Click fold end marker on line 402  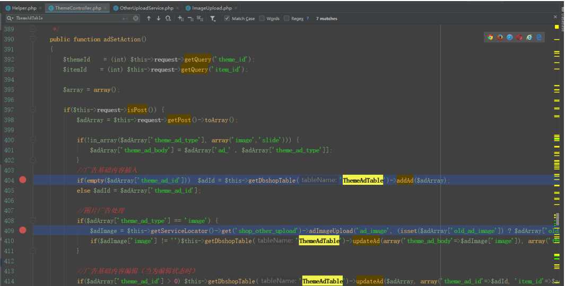pos(32,160)
